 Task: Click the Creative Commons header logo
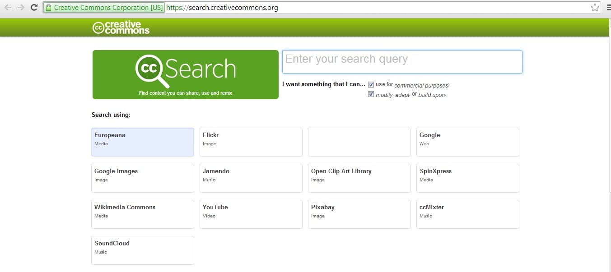(121, 28)
